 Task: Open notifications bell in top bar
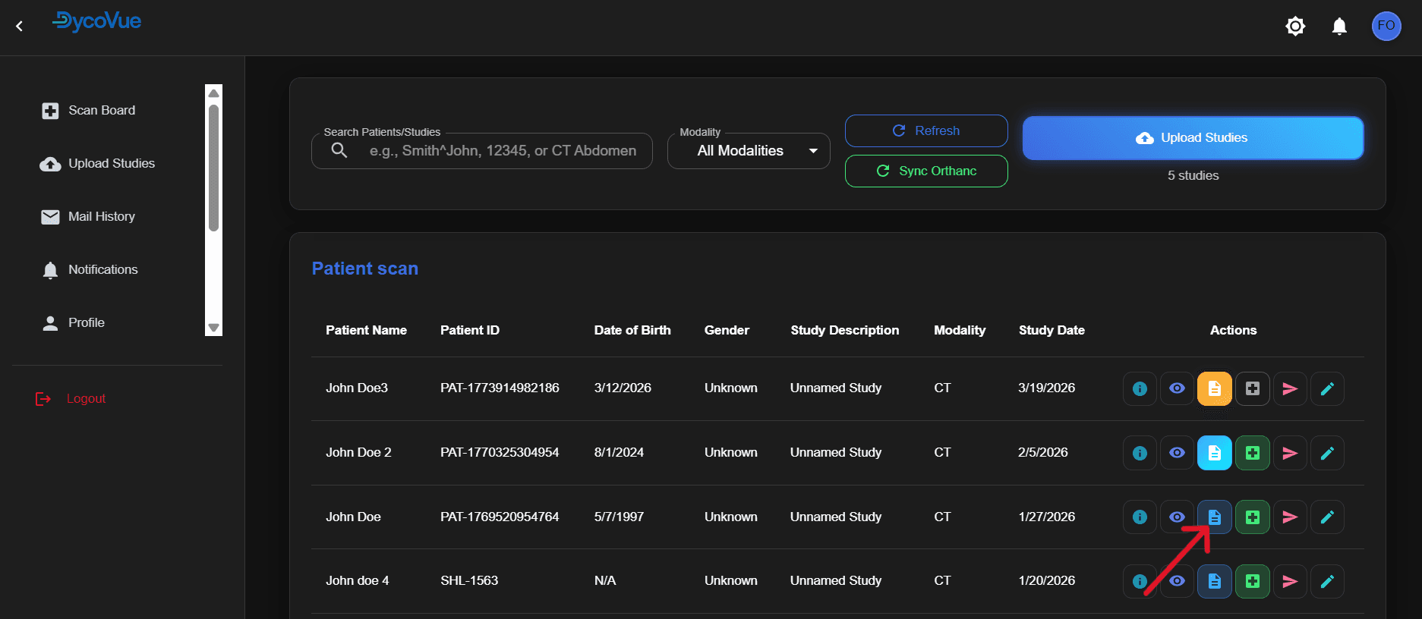pyautogui.click(x=1339, y=27)
